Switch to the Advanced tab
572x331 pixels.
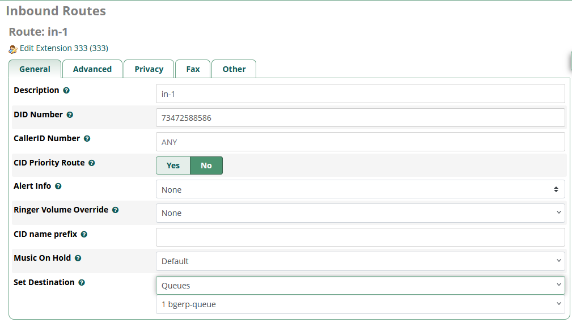click(92, 69)
